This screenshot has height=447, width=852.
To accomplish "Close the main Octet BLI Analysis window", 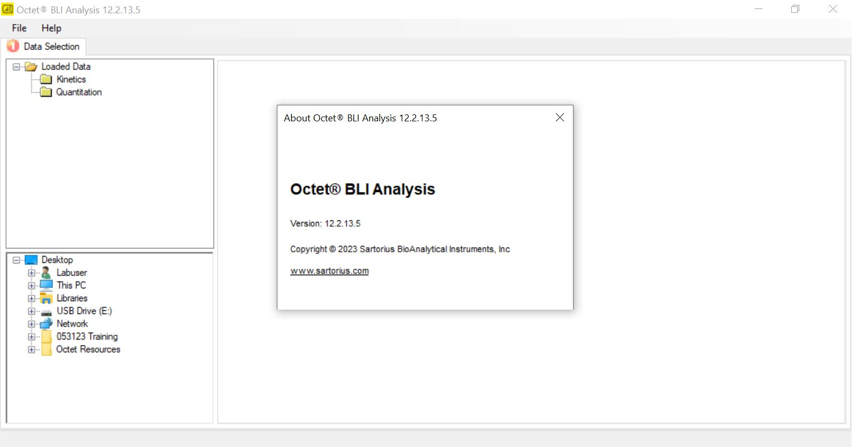I will [x=833, y=9].
